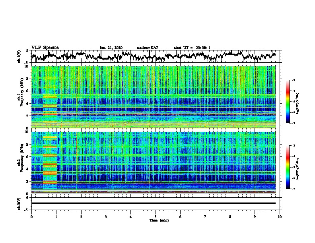Select the date text "Jan. 21, 2020"
This screenshot has width=315, height=243.
pyautogui.click(x=111, y=48)
